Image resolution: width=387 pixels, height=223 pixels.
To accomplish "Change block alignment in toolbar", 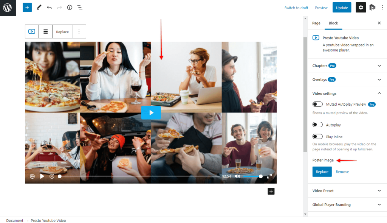I will pyautogui.click(x=46, y=31).
